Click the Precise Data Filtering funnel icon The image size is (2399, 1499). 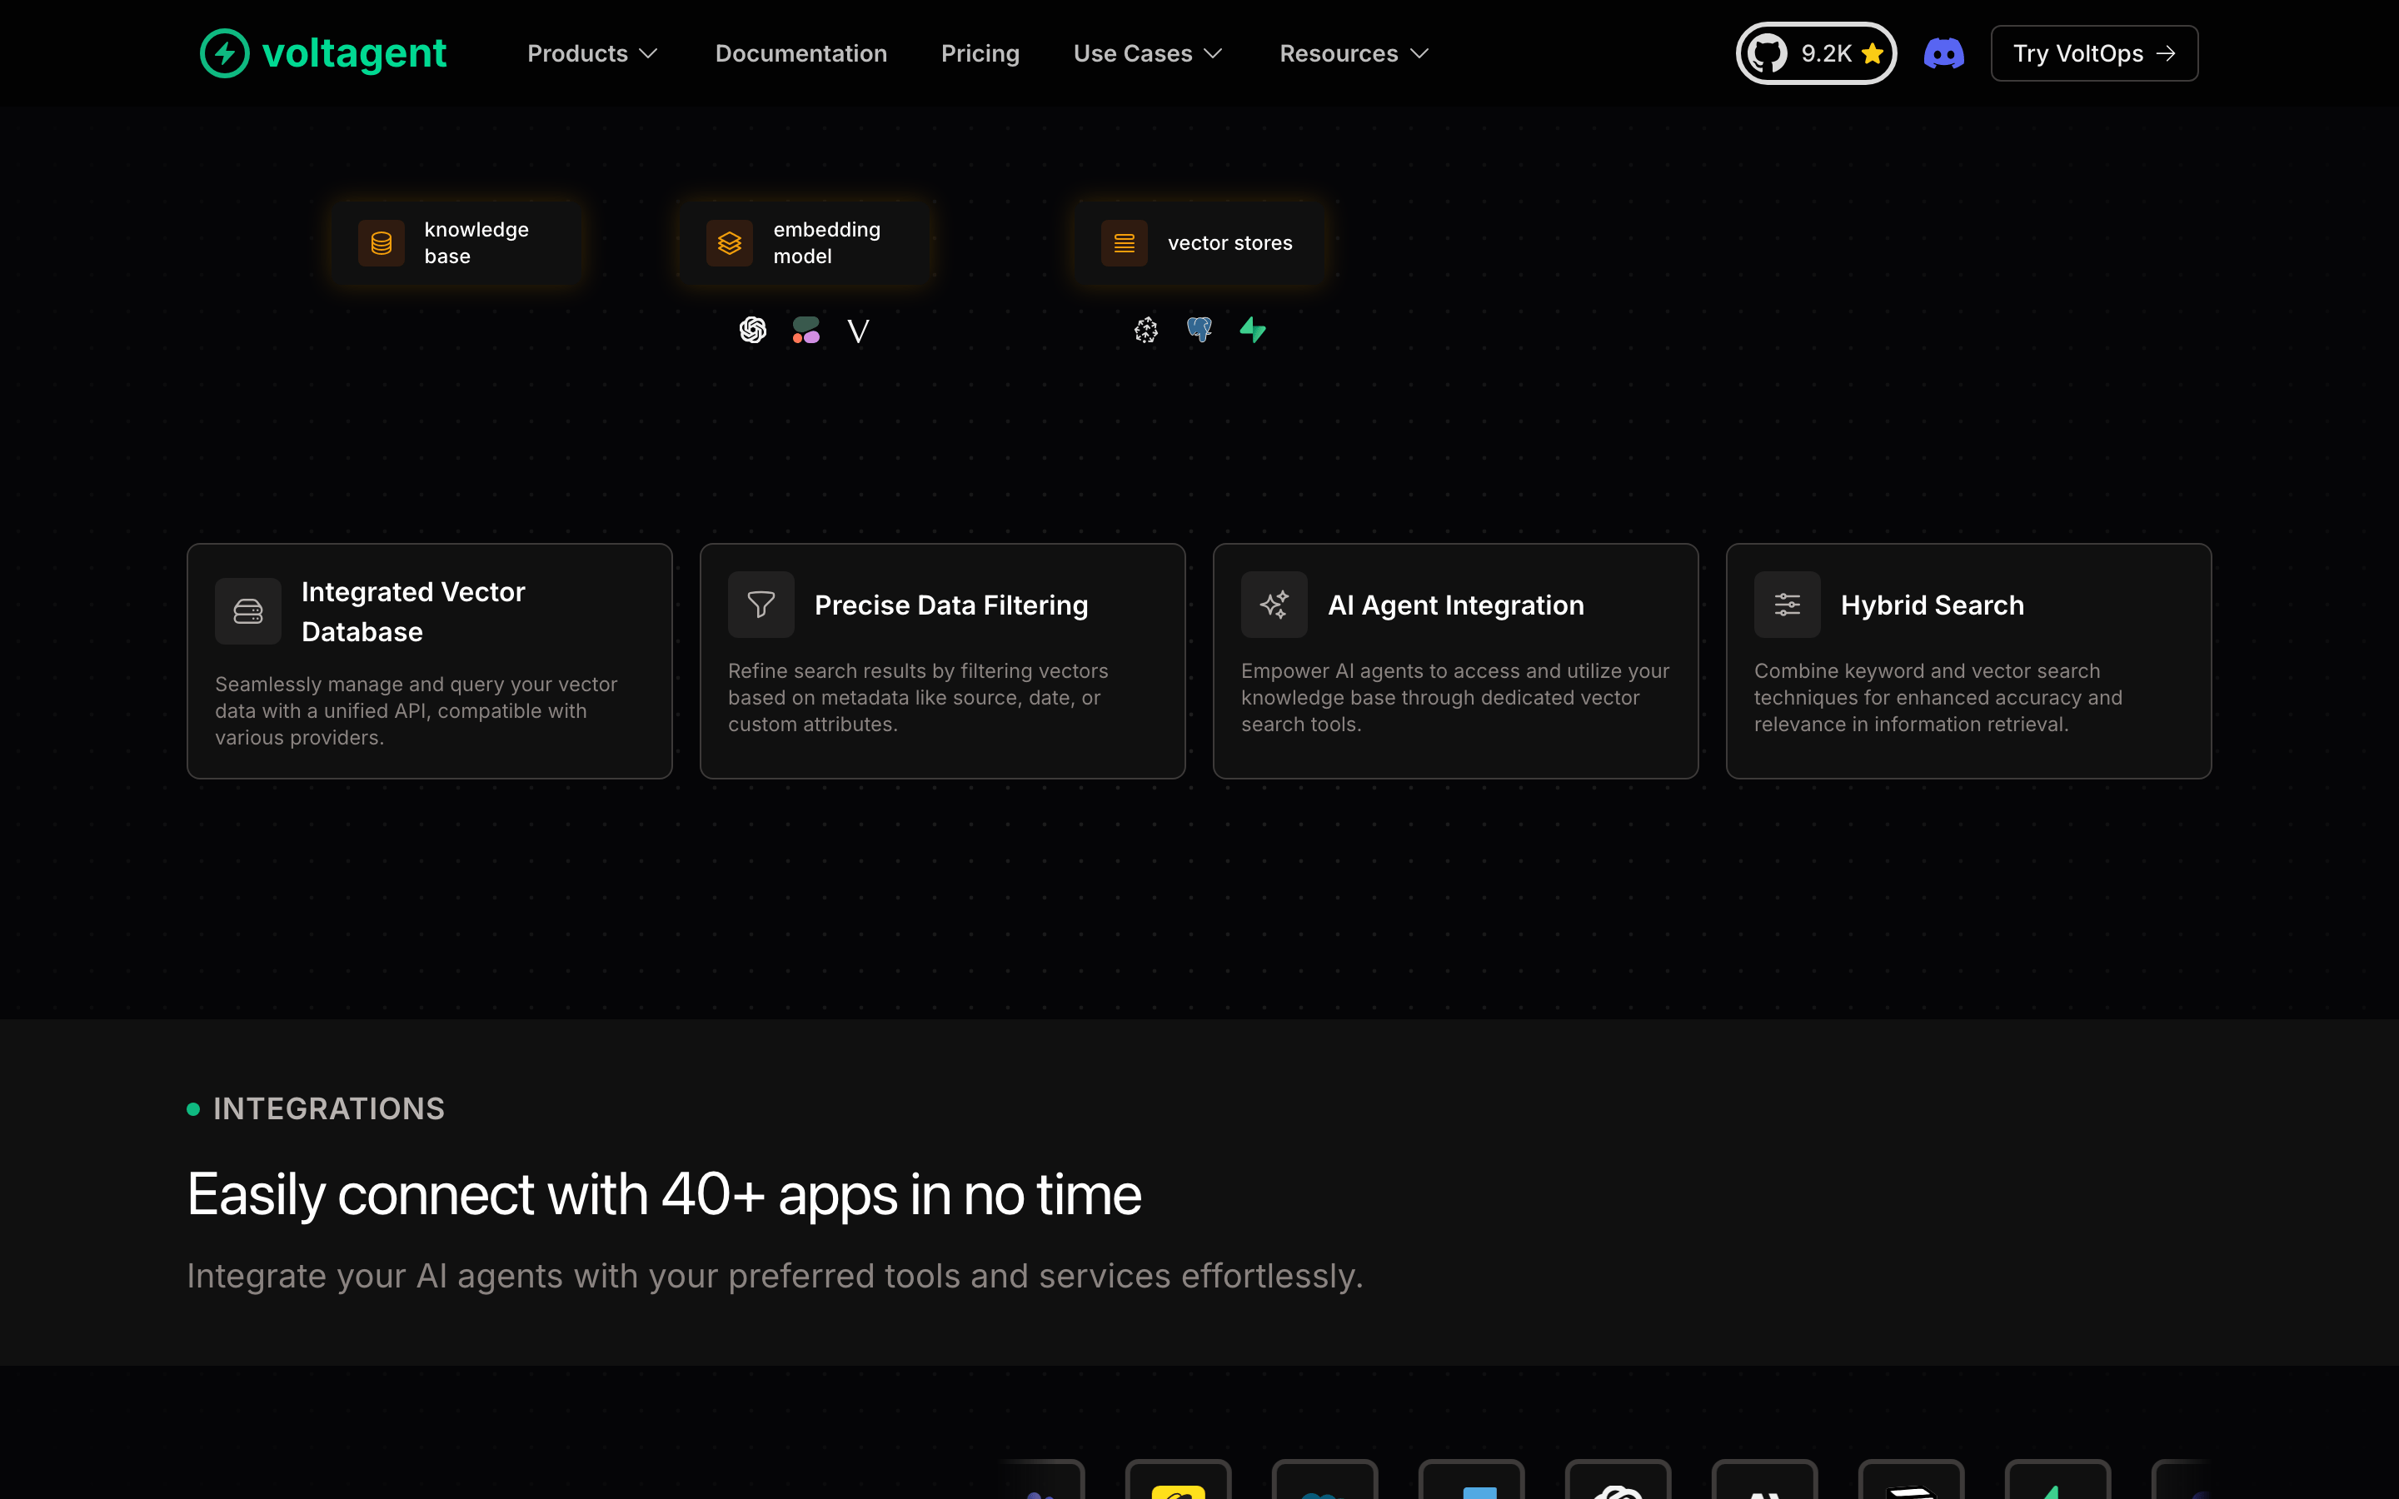tap(761, 605)
